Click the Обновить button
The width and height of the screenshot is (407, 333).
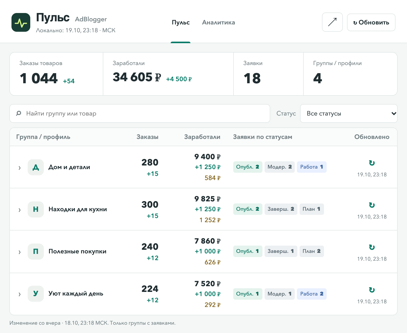(x=371, y=22)
